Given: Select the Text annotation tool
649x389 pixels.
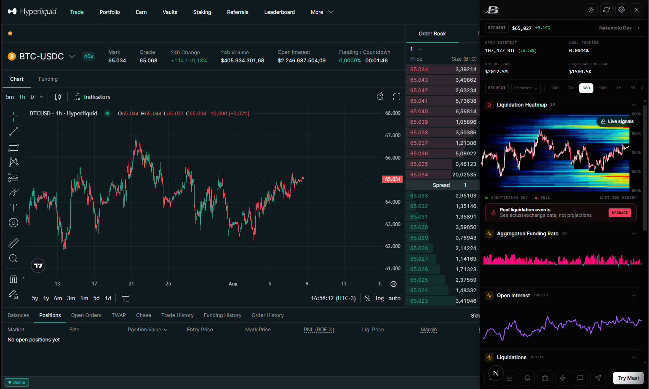Looking at the screenshot, I should point(13,208).
